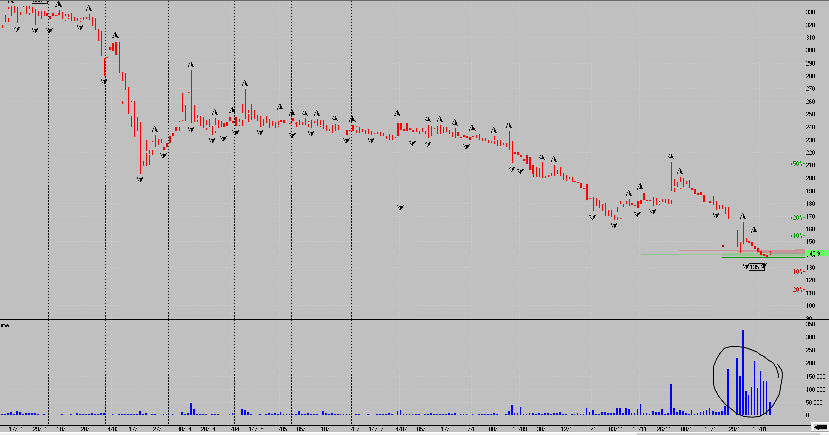Click the +10% level label

tap(796, 236)
